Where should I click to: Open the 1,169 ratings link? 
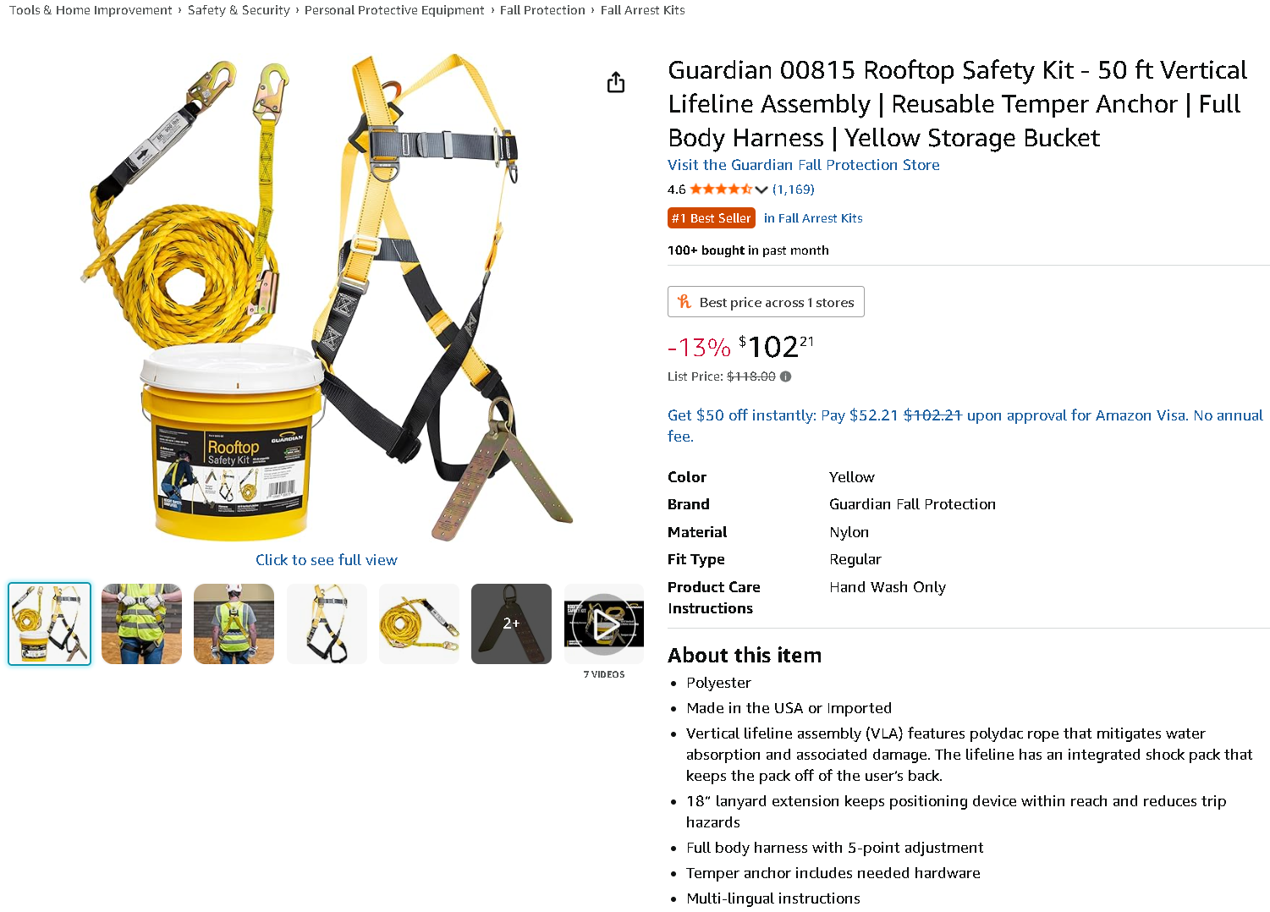pos(794,190)
